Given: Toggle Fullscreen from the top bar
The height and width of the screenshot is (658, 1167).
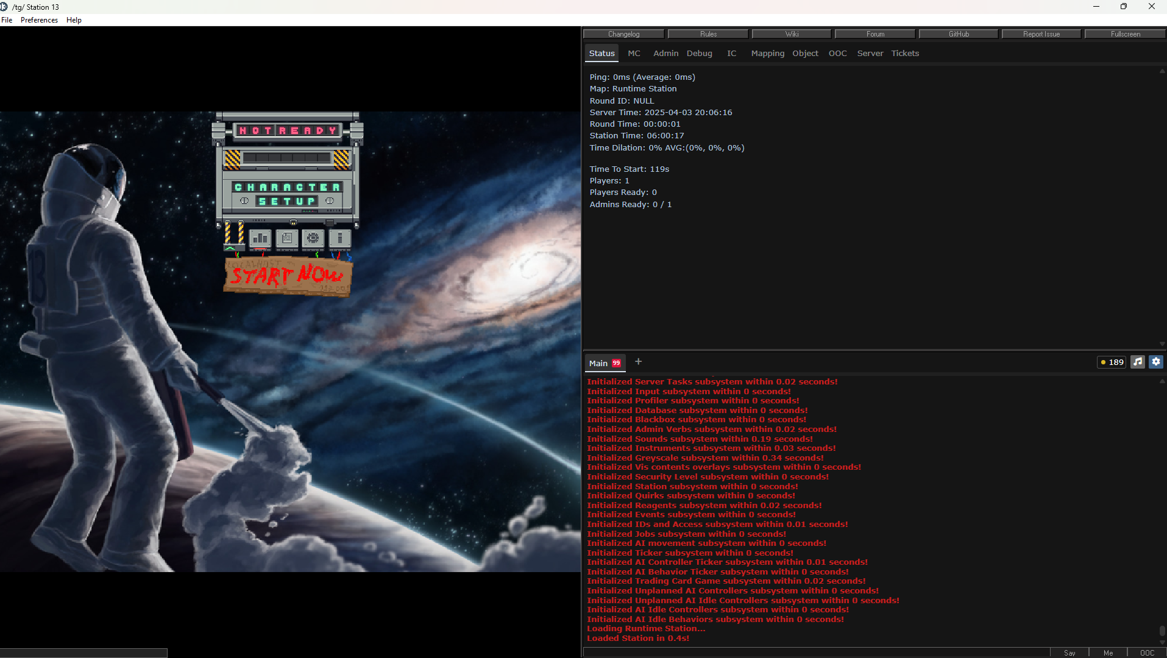Looking at the screenshot, I should click(x=1125, y=34).
